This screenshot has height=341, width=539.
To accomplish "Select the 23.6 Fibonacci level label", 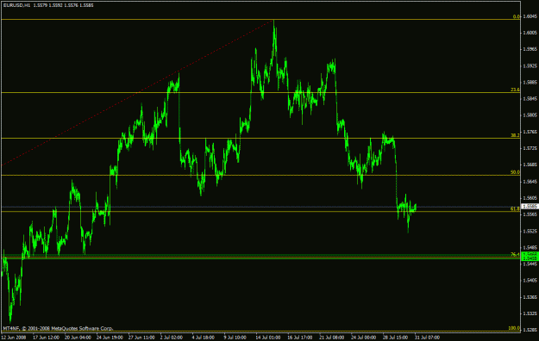I will tap(515, 90).
